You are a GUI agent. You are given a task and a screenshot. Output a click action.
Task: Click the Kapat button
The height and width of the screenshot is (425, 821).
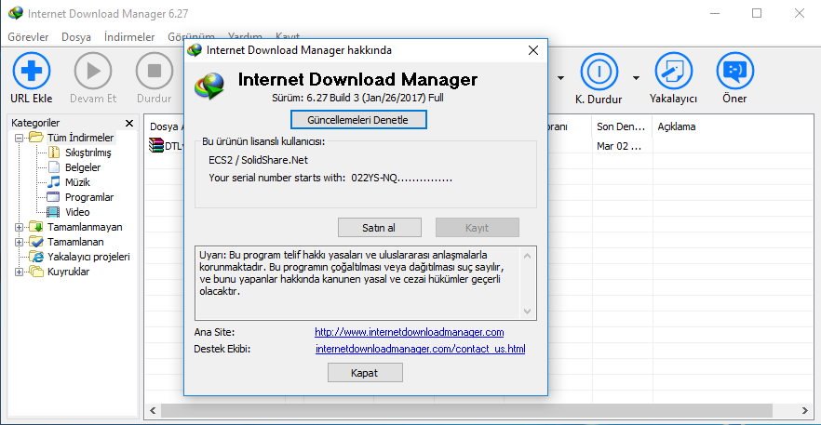click(365, 373)
